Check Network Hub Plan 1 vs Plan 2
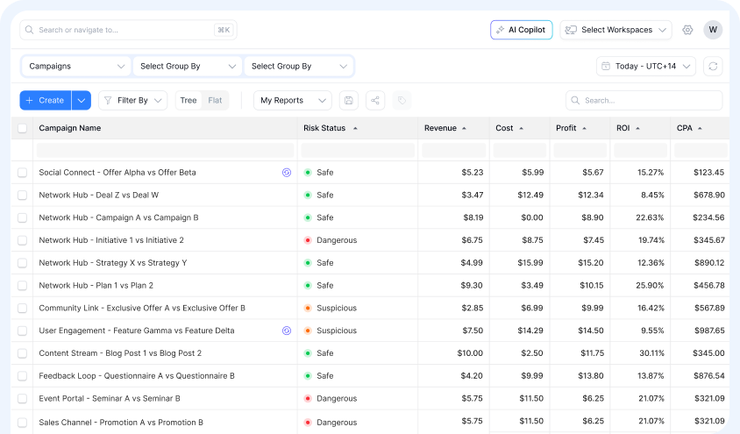The width and height of the screenshot is (740, 434). click(22, 286)
